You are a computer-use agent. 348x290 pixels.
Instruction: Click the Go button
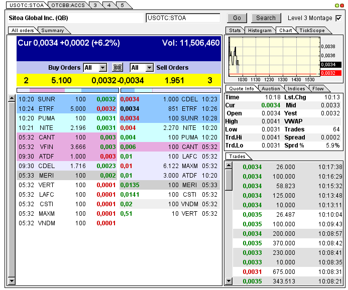(237, 18)
